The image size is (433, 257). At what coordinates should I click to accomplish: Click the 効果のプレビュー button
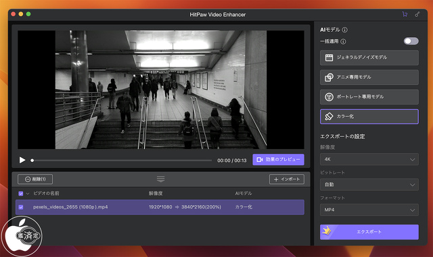click(278, 159)
